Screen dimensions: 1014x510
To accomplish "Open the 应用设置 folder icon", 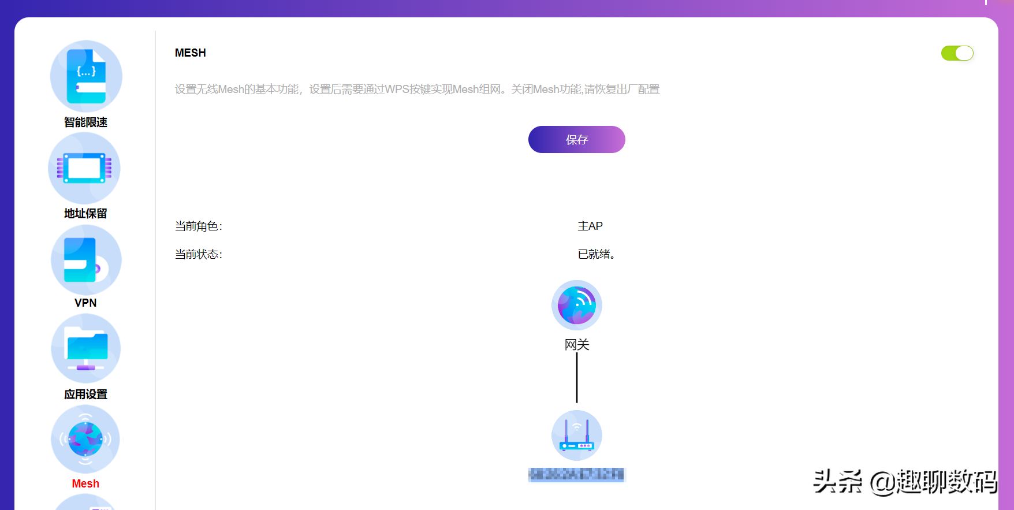I will [86, 349].
